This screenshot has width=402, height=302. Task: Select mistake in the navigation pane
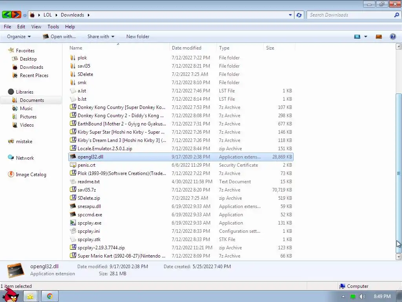coord(24,142)
